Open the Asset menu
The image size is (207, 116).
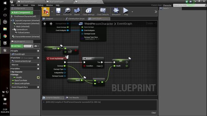(26, 5)
